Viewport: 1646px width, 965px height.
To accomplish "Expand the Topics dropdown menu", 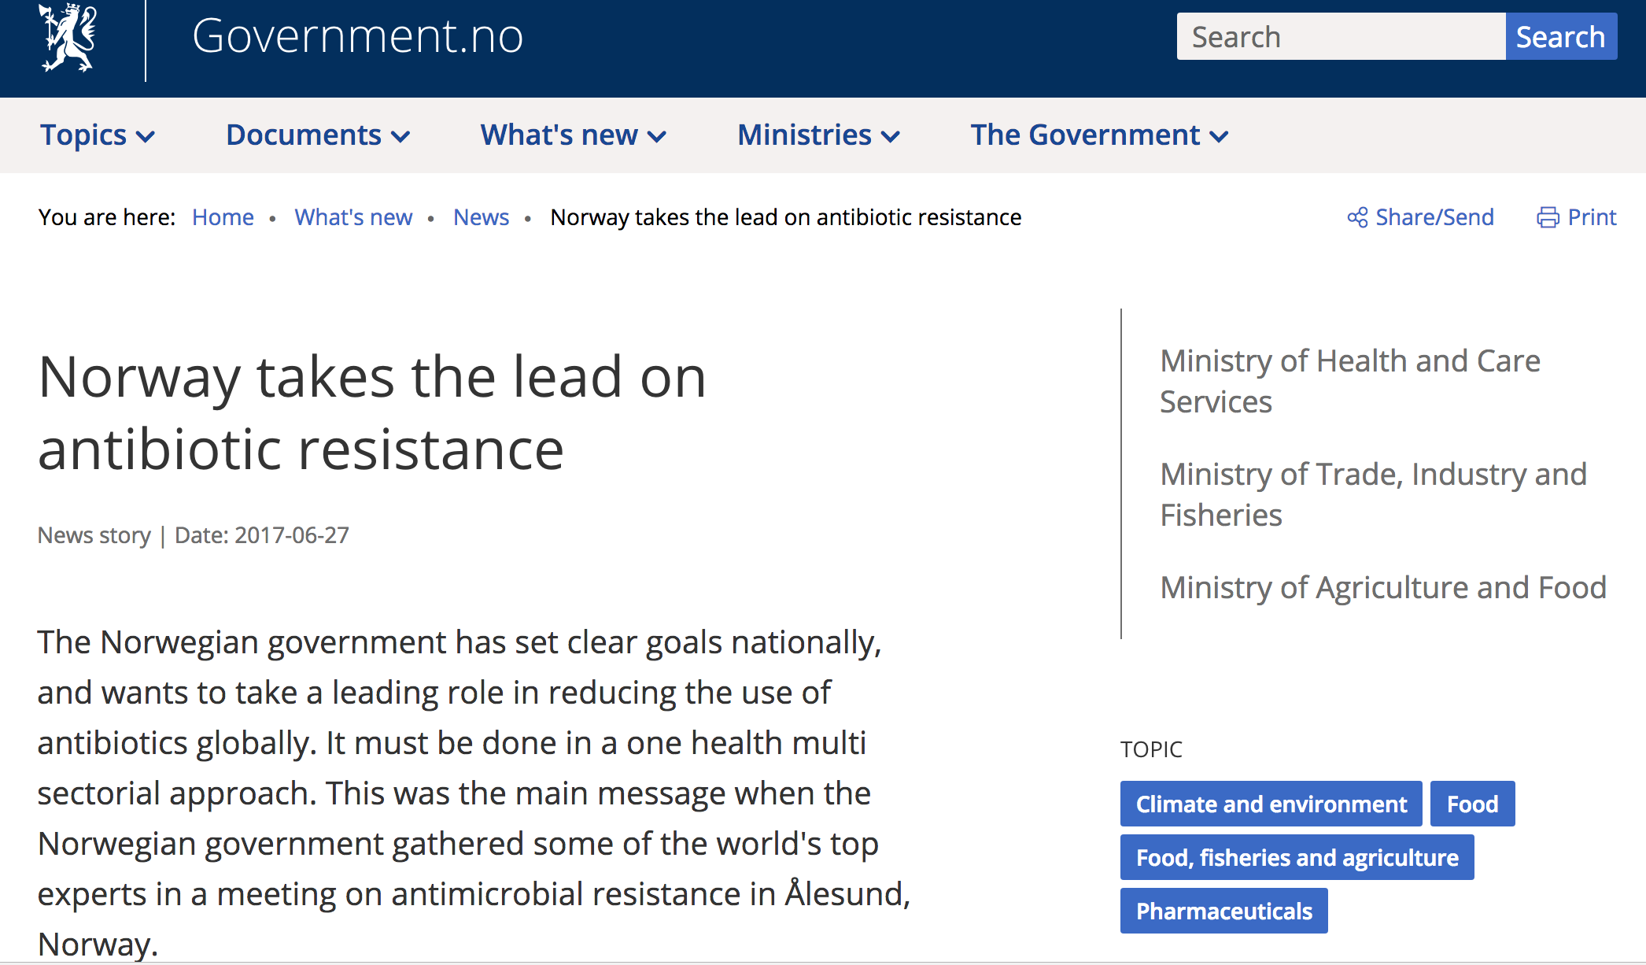I will point(98,135).
